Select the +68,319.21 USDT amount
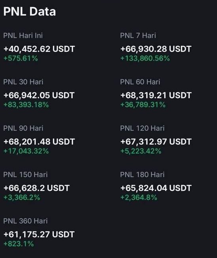The width and height of the screenshot is (217, 258). 156,95
